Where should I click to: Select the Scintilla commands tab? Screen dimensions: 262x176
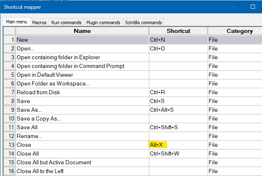pyautogui.click(x=143, y=23)
